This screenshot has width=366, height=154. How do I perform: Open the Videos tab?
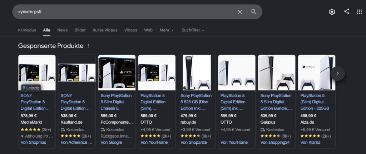[x=131, y=30]
